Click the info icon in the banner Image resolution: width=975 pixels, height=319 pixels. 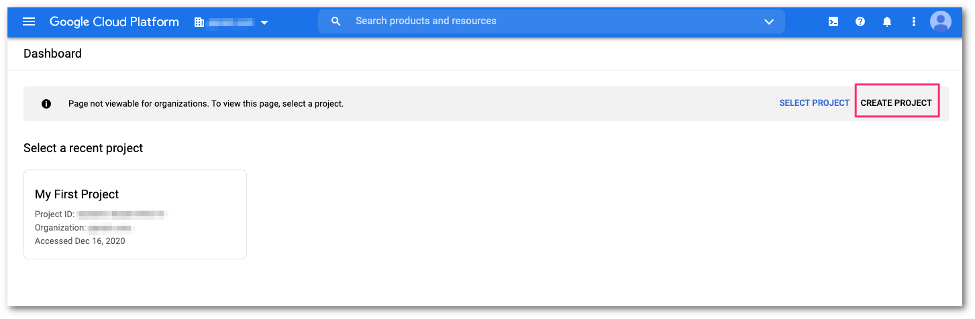pos(46,104)
